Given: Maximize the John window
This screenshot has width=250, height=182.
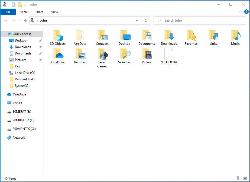Looking at the screenshot, I should (231, 4).
